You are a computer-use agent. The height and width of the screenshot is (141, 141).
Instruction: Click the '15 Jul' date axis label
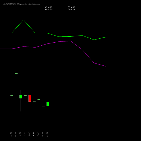[x=29, y=135]
